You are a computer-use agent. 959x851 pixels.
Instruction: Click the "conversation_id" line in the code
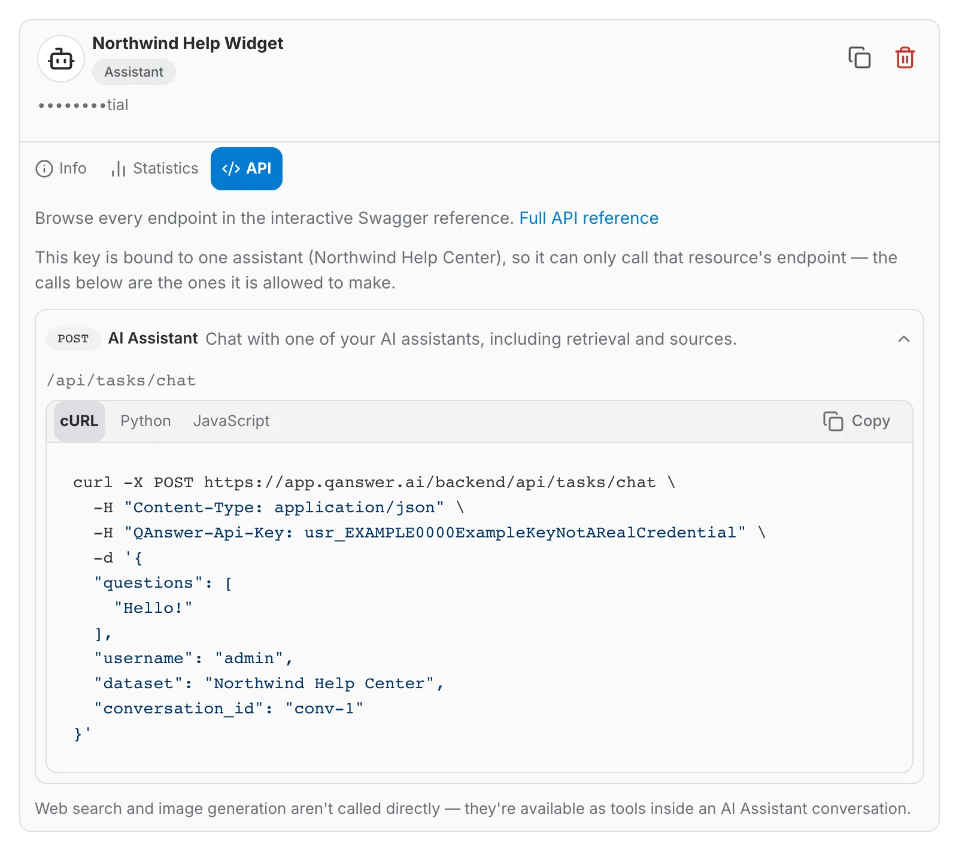(x=228, y=709)
